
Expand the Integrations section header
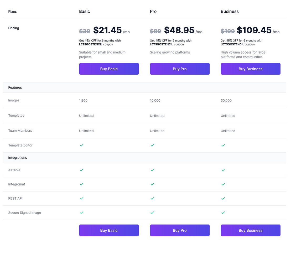[x=18, y=158]
